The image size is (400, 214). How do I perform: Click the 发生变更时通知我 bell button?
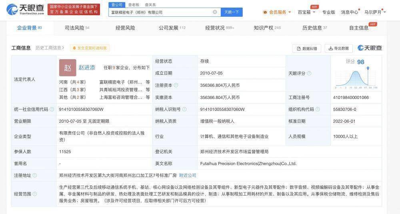tap(90, 48)
